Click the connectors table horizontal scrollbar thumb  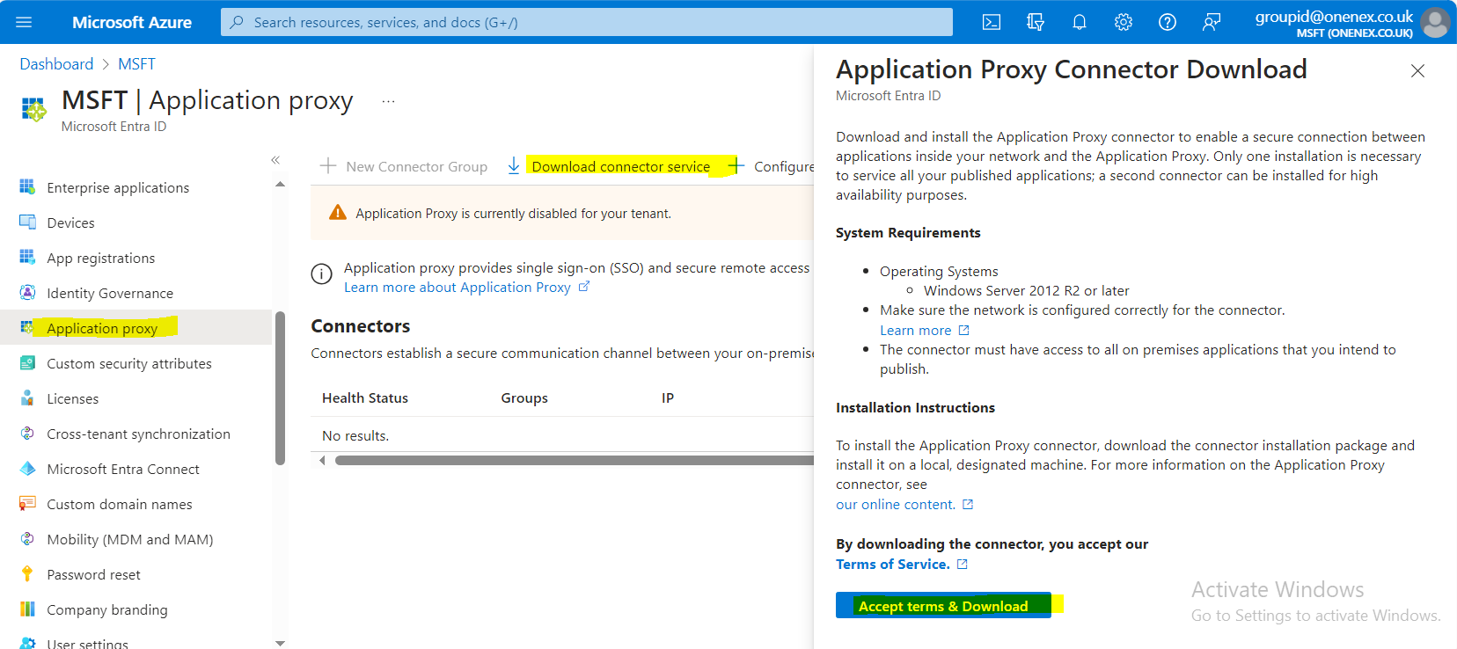[x=575, y=460]
